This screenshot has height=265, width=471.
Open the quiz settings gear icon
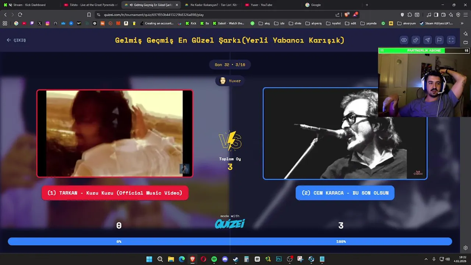[x=465, y=248]
